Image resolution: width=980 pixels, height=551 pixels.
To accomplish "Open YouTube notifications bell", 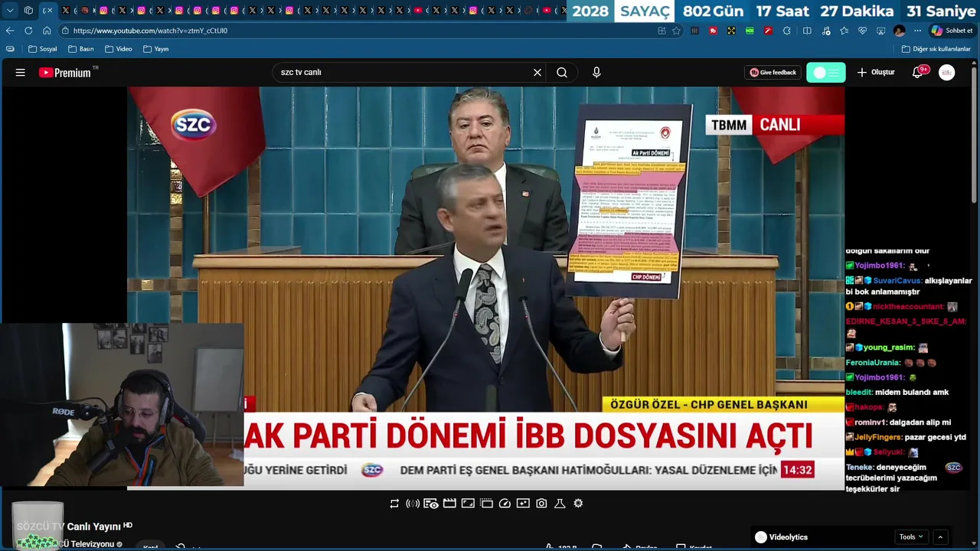I will [x=917, y=73].
